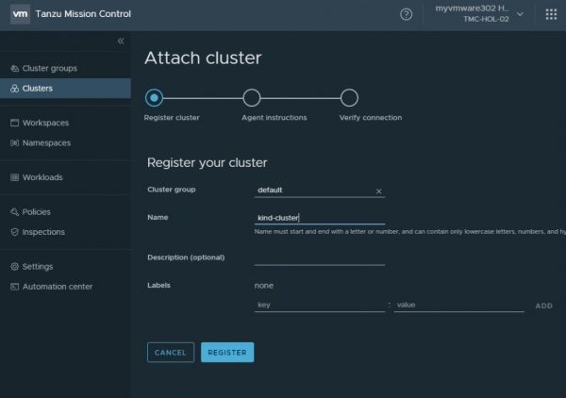
Task: Open the Namespaces menu item
Action: (x=45, y=143)
